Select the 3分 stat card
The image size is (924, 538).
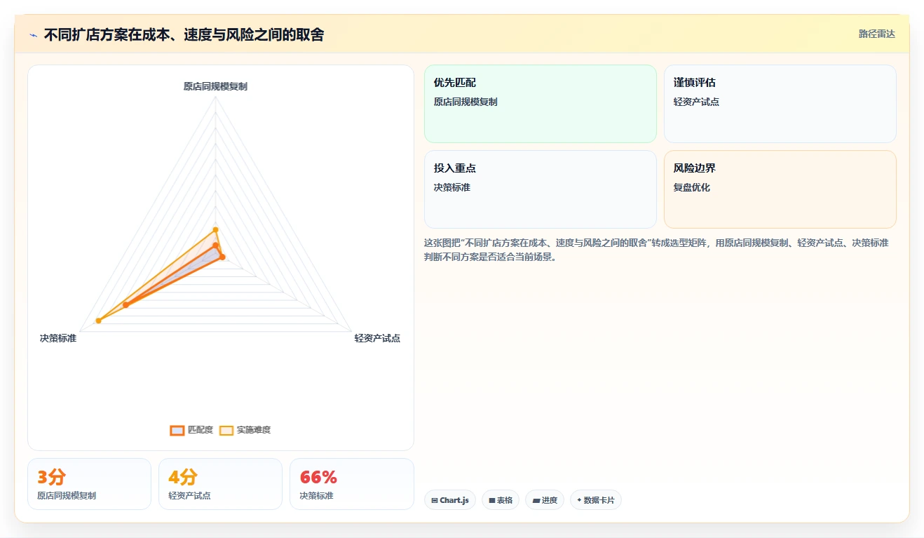(x=89, y=484)
